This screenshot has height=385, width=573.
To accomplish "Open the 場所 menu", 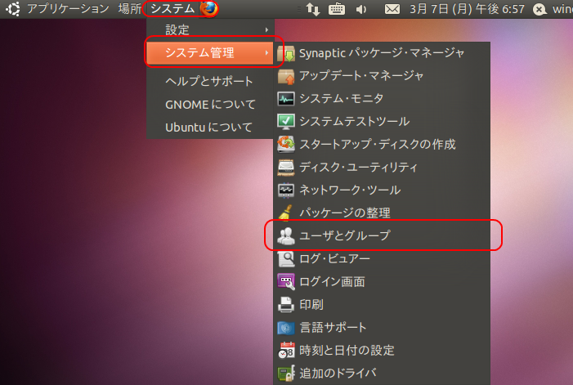I will pyautogui.click(x=129, y=8).
